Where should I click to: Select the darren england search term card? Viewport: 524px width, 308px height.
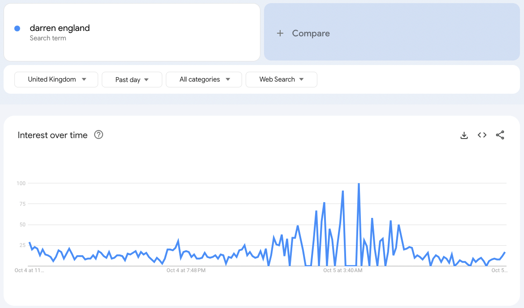tap(132, 32)
